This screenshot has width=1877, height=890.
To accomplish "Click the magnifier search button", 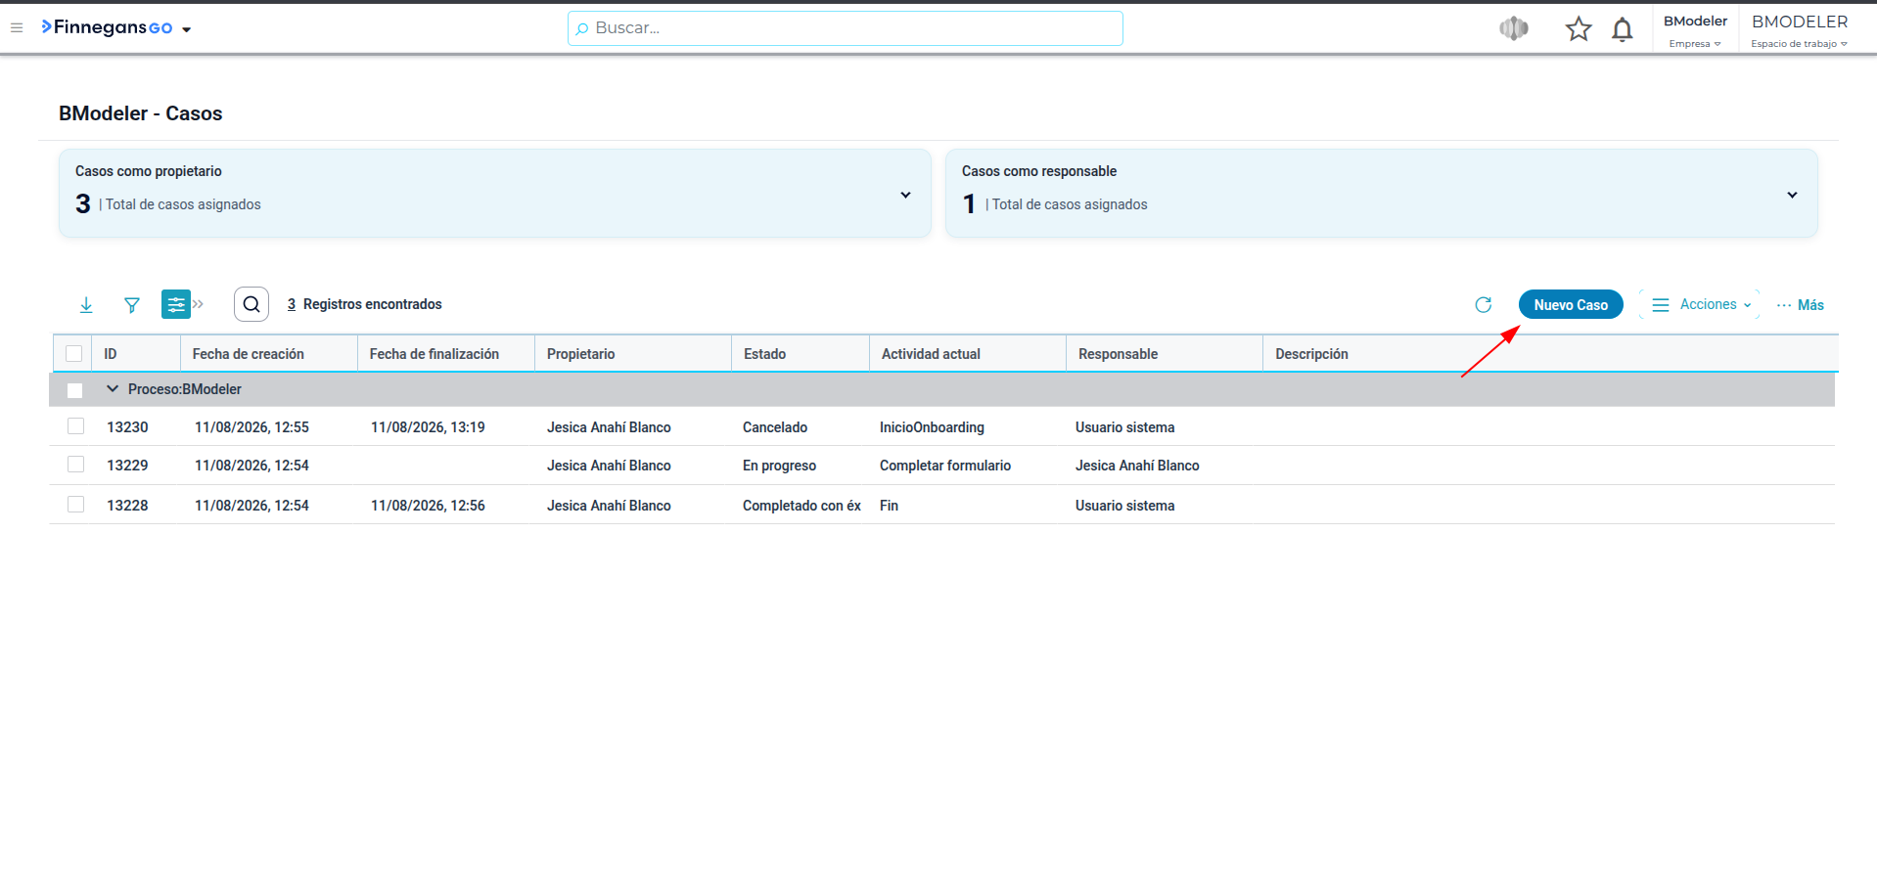I will [252, 304].
